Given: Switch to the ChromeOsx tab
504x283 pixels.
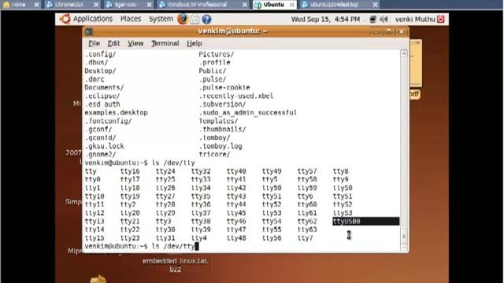Looking at the screenshot, I should click(69, 5).
